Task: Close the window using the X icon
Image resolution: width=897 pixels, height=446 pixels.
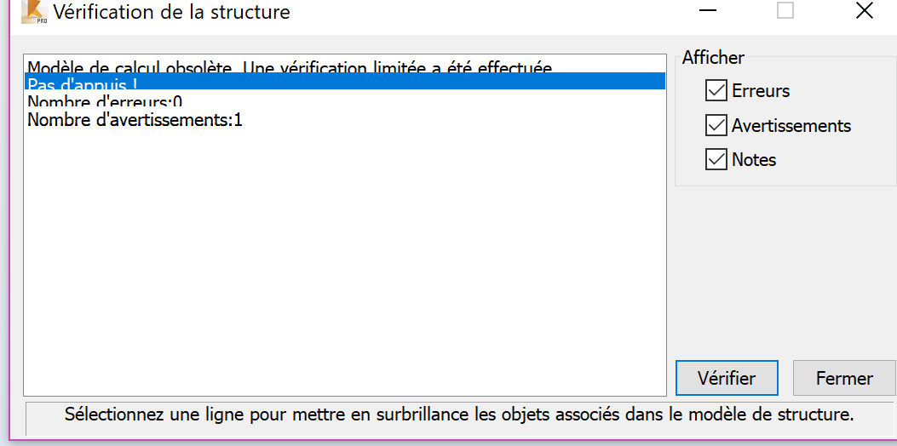Action: point(865,10)
